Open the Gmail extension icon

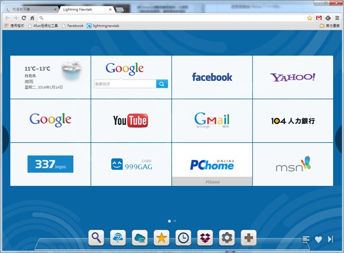(319, 18)
